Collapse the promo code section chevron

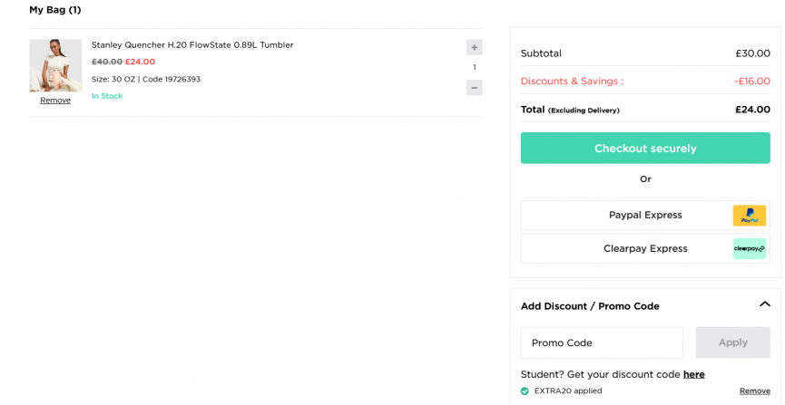click(x=764, y=305)
